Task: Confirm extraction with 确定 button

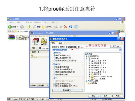Action: pos(93,96)
